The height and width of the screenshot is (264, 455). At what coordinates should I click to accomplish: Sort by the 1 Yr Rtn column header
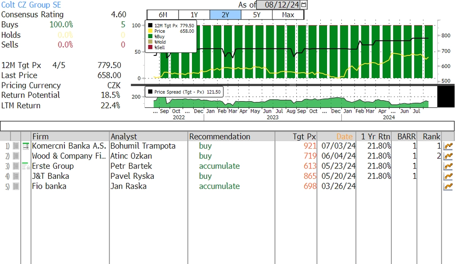coord(374,137)
